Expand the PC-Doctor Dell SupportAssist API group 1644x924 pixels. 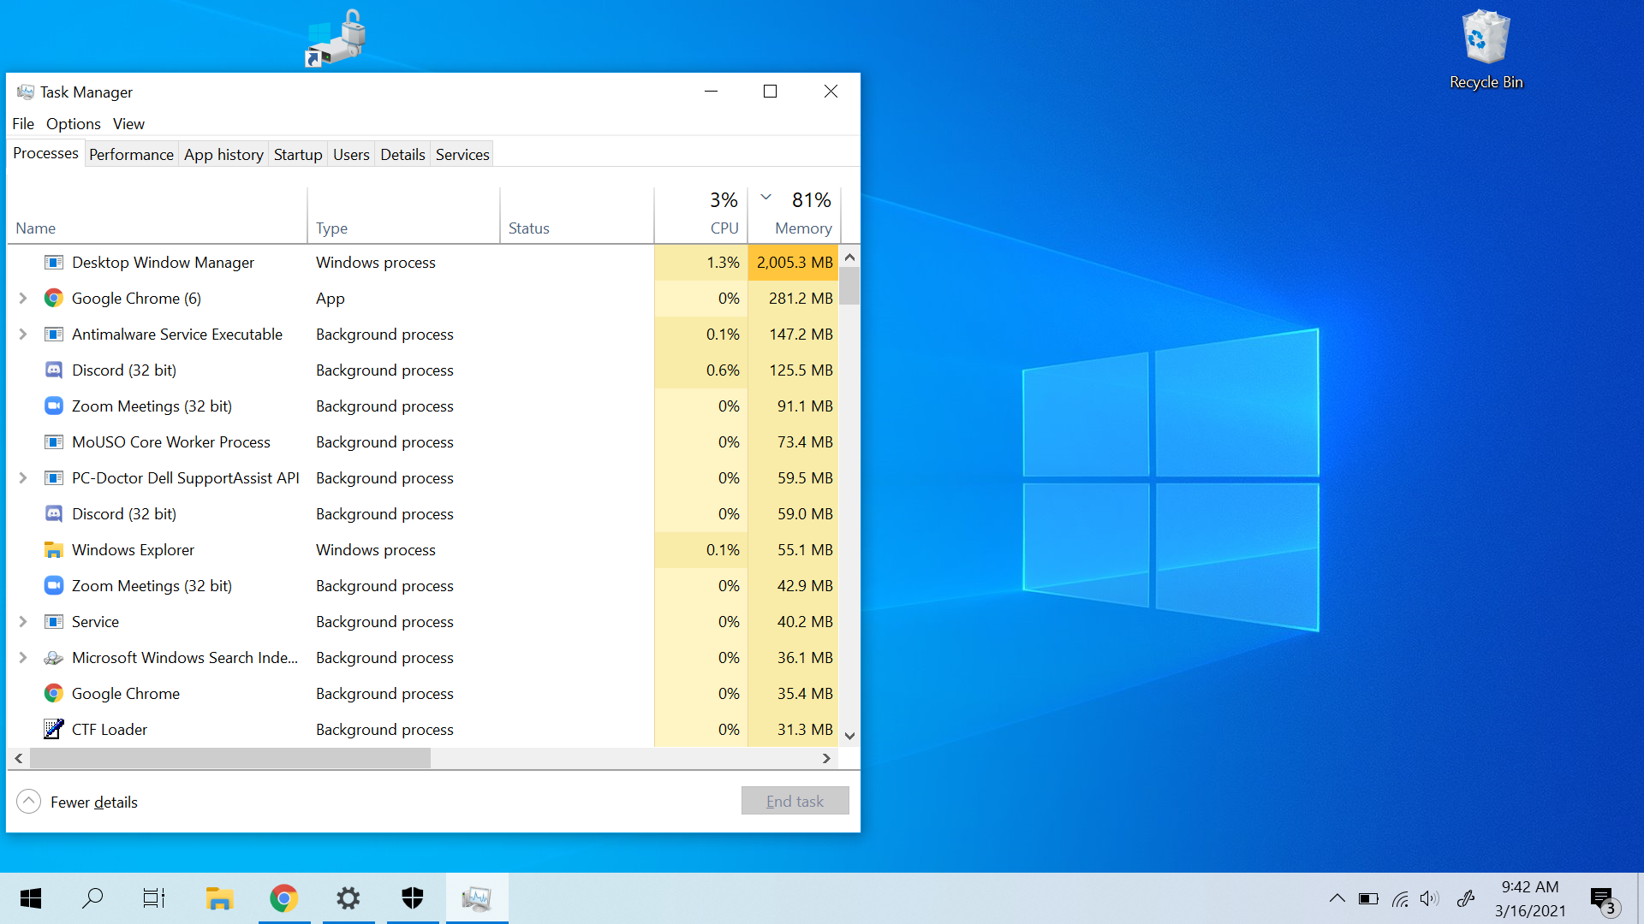click(x=23, y=478)
